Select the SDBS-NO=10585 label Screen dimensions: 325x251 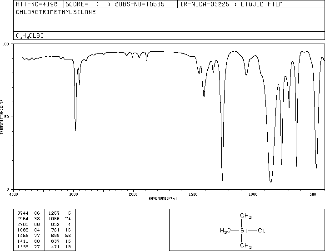click(x=140, y=4)
